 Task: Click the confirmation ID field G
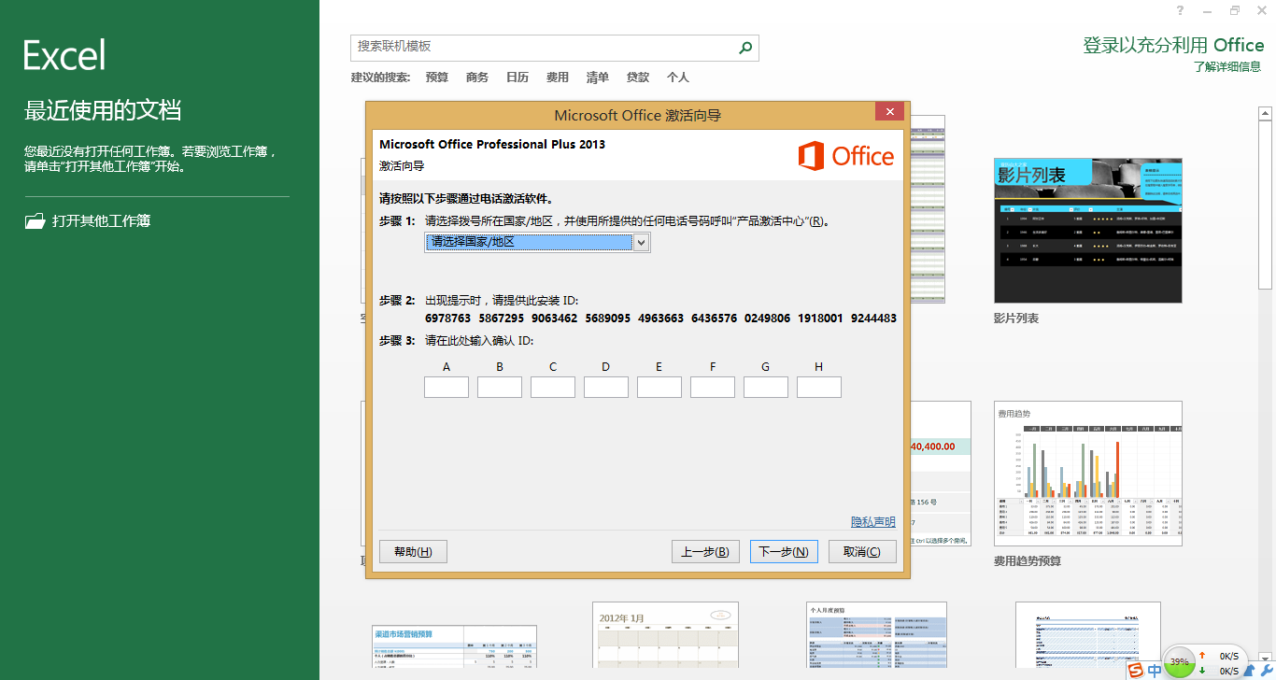766,387
